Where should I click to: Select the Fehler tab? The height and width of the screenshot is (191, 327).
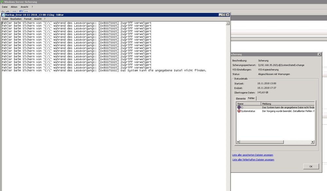(251, 98)
